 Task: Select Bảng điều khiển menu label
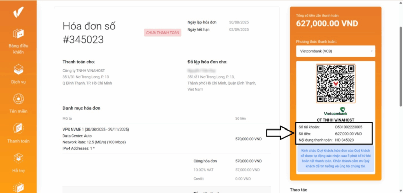pos(18,49)
